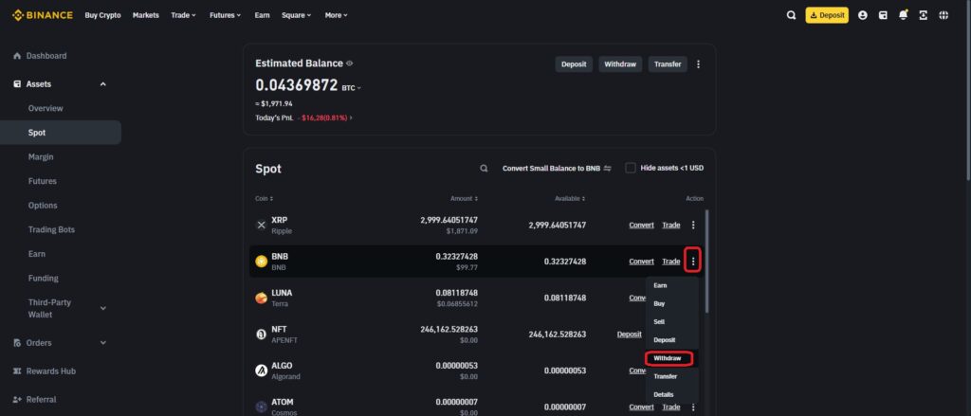This screenshot has height=416, width=971.
Task: Sort by Amount column
Action: point(464,199)
